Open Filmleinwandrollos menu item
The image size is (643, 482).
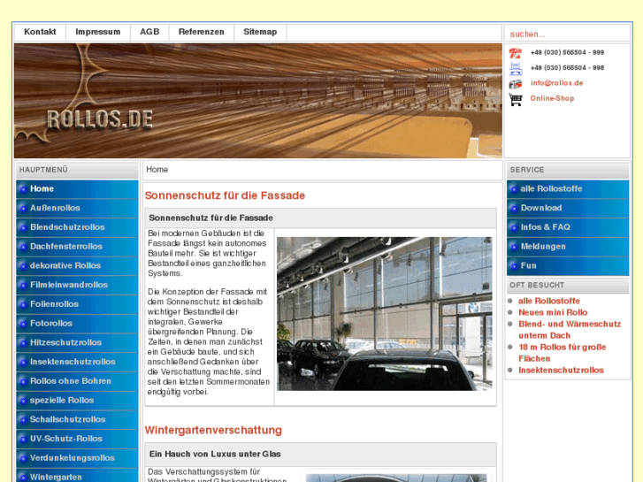tap(77, 285)
